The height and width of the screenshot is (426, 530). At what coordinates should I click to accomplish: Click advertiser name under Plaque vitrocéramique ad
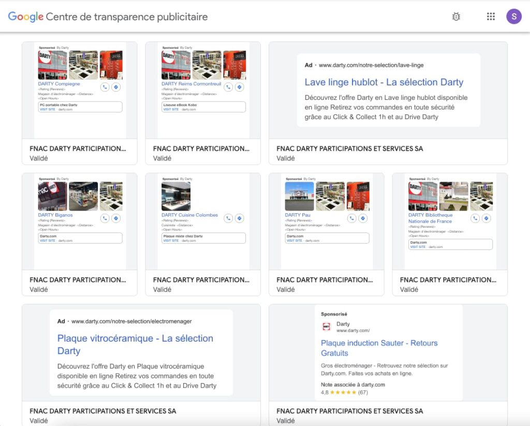click(103, 411)
